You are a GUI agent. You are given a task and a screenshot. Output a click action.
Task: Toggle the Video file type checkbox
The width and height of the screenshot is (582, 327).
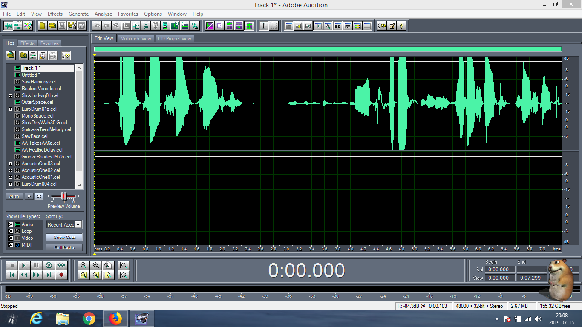[11, 238]
